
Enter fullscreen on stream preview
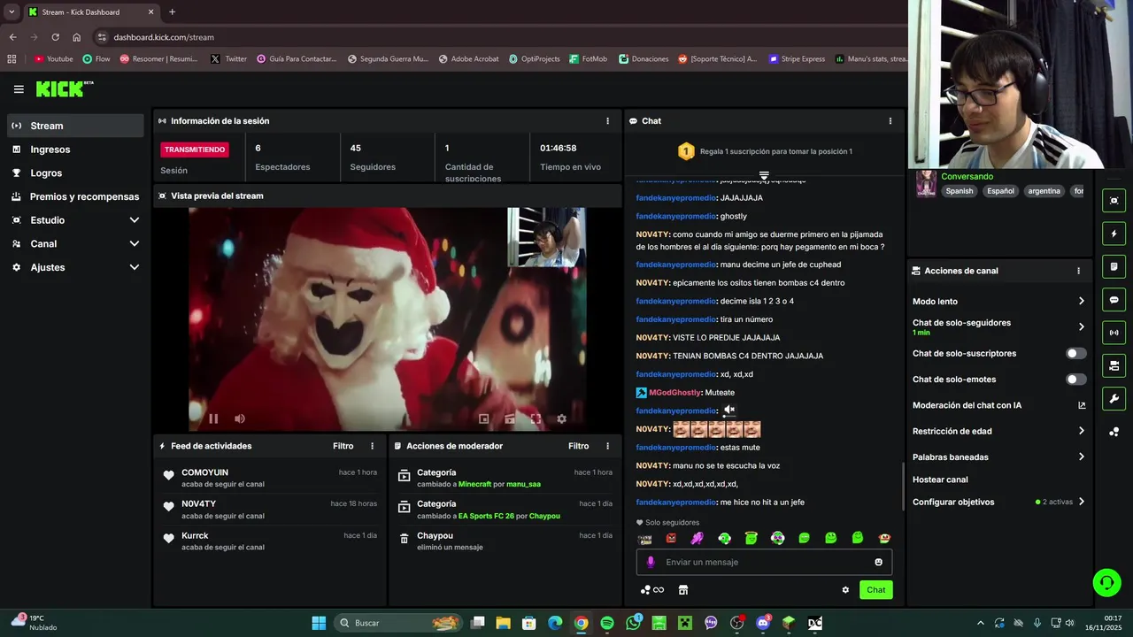(x=536, y=419)
